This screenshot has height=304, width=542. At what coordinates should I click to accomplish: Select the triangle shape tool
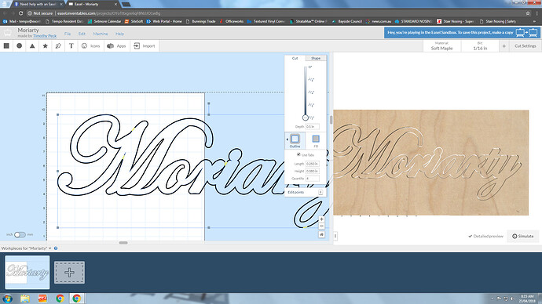tap(32, 46)
